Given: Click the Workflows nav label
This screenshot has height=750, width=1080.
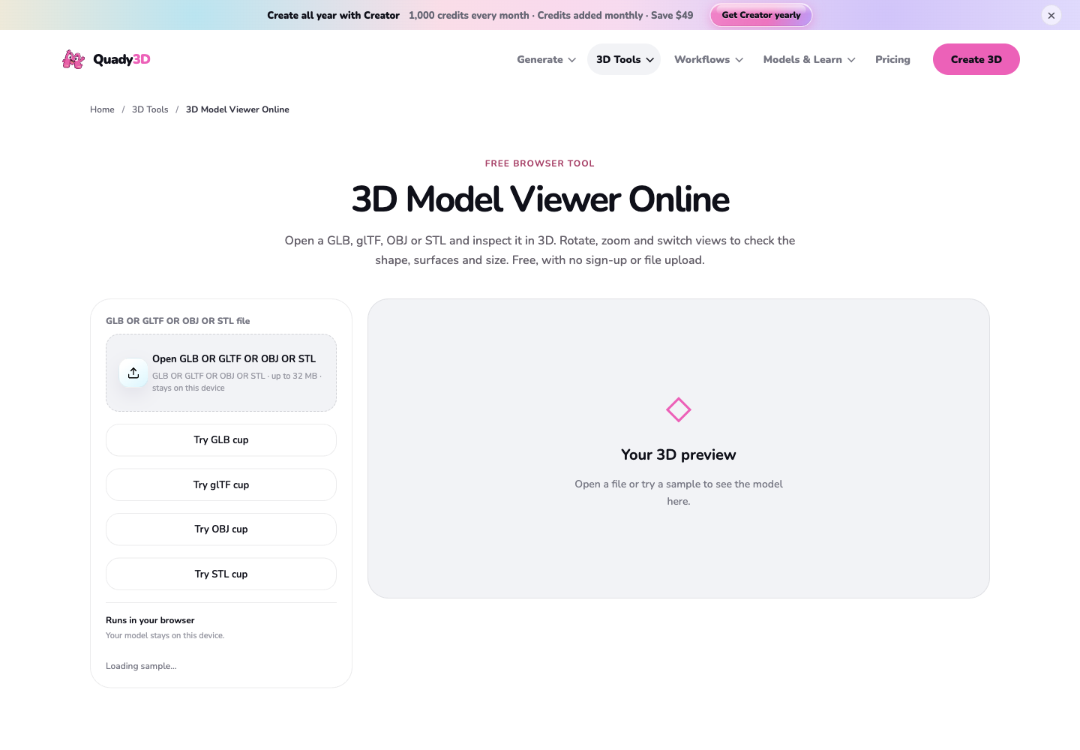Looking at the screenshot, I should 702,59.
